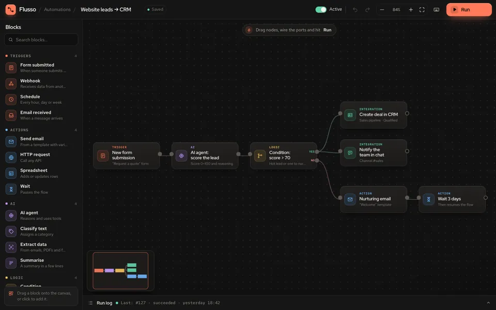Image resolution: width=496 pixels, height=310 pixels.
Task: Click the Saved status indicator
Action: pyautogui.click(x=155, y=9)
